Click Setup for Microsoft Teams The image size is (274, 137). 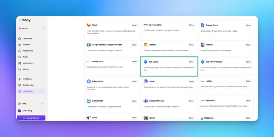click(191, 101)
